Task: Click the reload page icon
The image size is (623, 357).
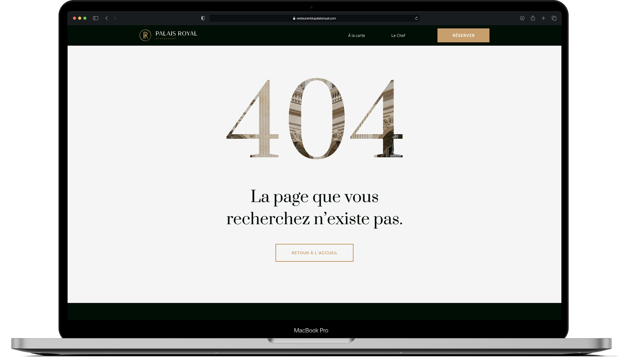Action: click(416, 18)
